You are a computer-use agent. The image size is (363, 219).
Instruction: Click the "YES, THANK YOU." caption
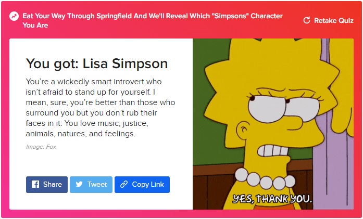[x=272, y=198]
